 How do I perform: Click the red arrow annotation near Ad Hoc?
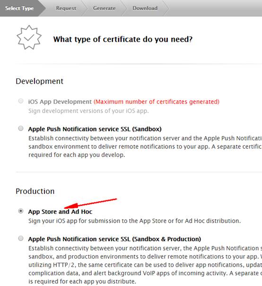(90, 203)
